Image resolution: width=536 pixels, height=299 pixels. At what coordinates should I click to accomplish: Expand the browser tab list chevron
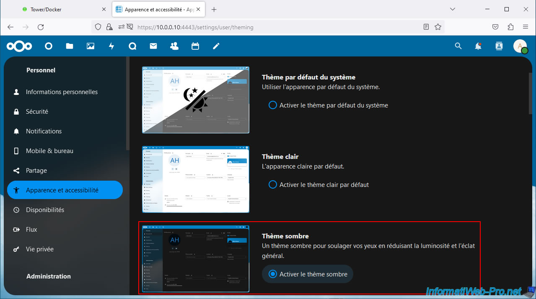pyautogui.click(x=452, y=9)
